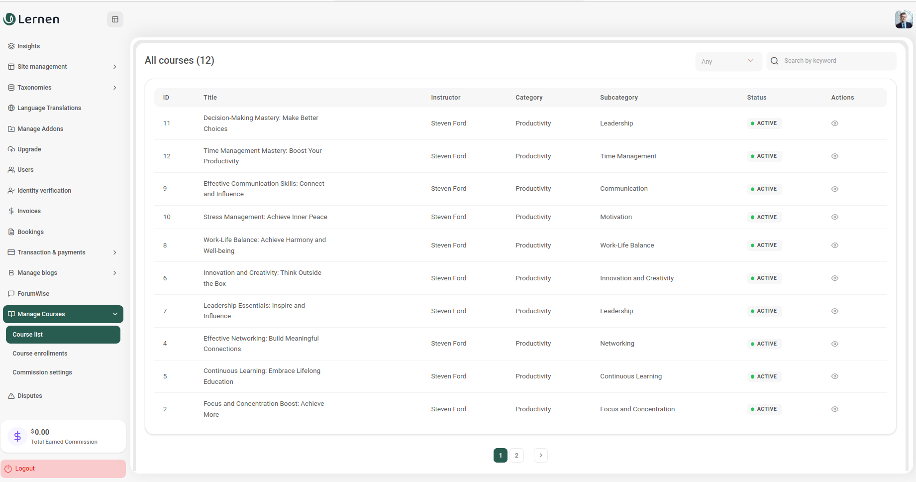This screenshot has width=916, height=482.
Task: Click the Disputes warning icon
Action: click(11, 396)
